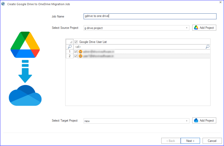Image resolution: width=224 pixels, height=146 pixels.
Task: Close the migration job dialog
Action: (220, 2)
